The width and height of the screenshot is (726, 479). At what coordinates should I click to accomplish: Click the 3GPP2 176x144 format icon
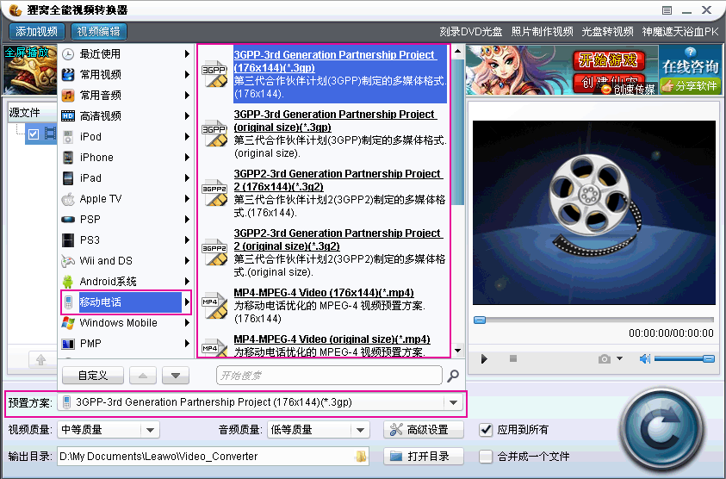tap(214, 193)
